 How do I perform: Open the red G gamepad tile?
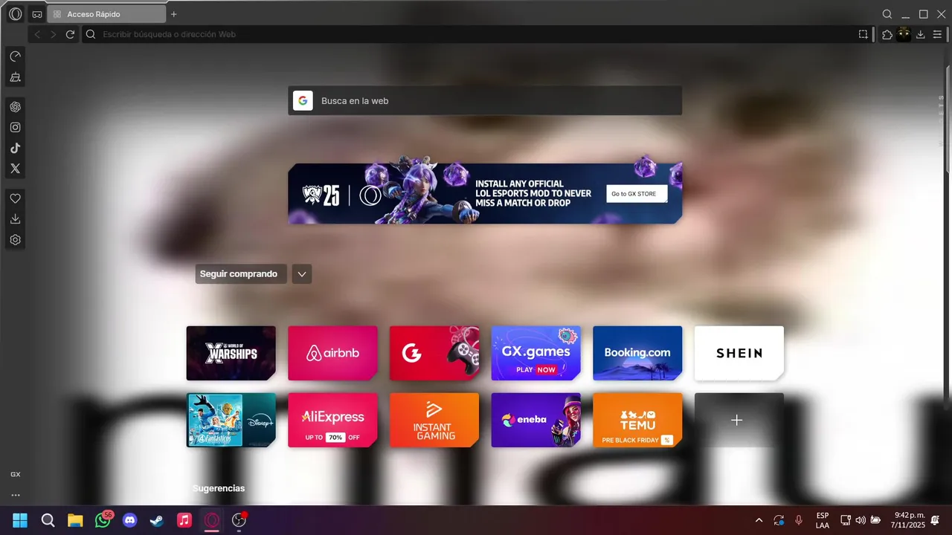434,353
